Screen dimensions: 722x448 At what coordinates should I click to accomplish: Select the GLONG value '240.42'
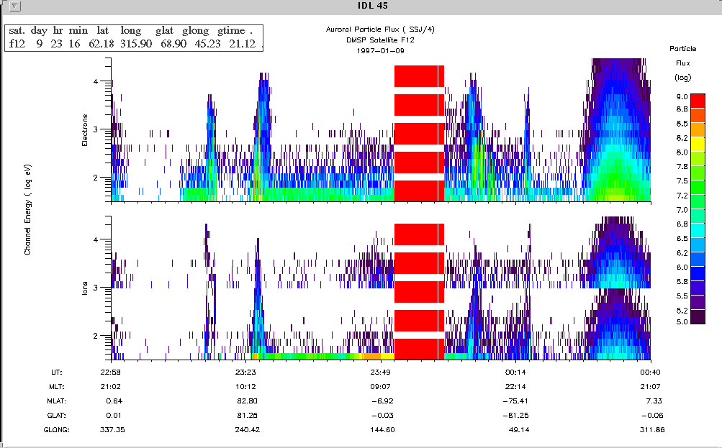tap(248, 430)
